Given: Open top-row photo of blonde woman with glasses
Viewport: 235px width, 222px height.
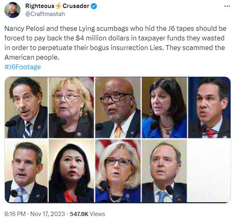Looking at the screenshot, I should 71,108.
